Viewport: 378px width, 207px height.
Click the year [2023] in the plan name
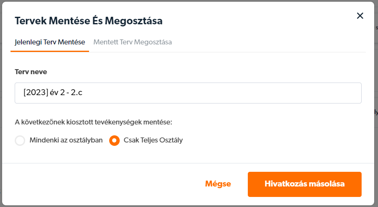(x=36, y=92)
